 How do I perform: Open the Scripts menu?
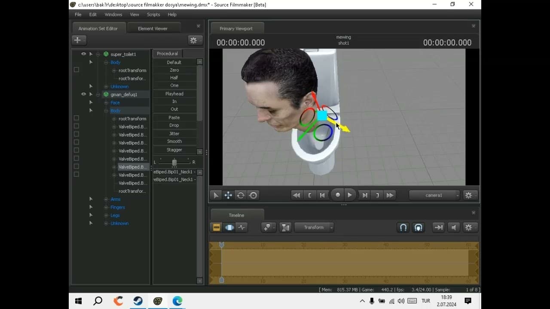pos(153,15)
